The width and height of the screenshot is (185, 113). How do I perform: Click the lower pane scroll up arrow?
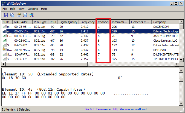[181, 71]
